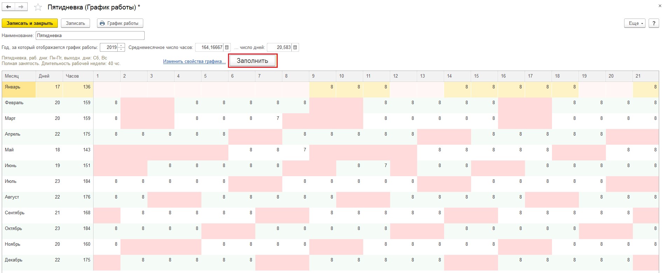Select the 'Февраль' row

coord(330,105)
